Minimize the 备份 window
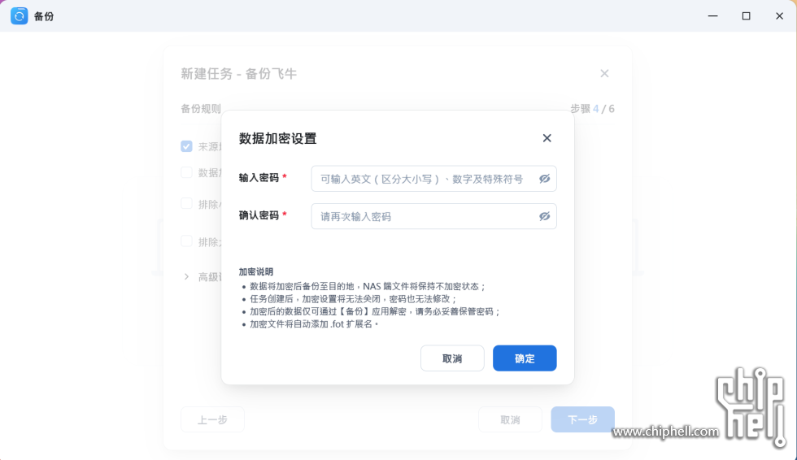 tap(712, 16)
